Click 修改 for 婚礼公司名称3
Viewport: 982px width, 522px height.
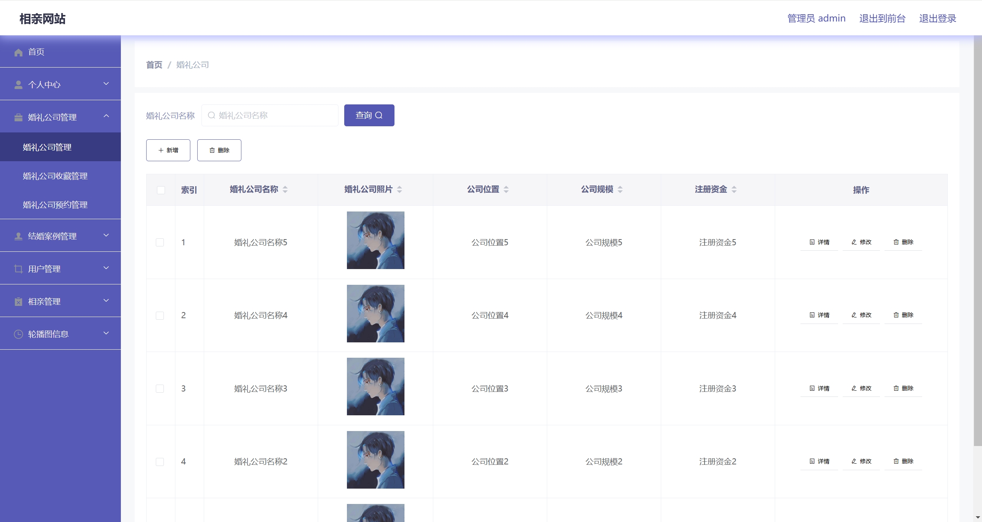pyautogui.click(x=861, y=388)
